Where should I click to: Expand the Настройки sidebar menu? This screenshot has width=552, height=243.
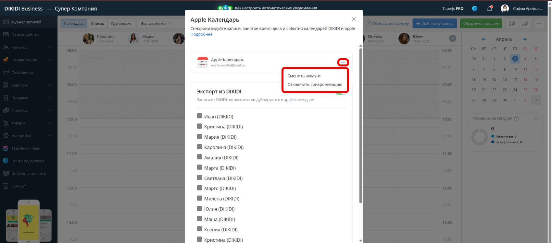(50, 136)
